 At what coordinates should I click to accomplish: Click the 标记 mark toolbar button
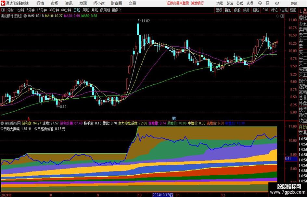pos(274,10)
